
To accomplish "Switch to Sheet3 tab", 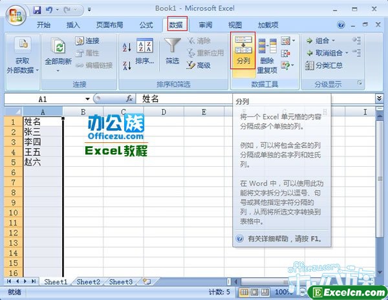I will point(121,282).
